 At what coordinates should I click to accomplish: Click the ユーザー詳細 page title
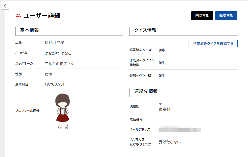pos(42,16)
